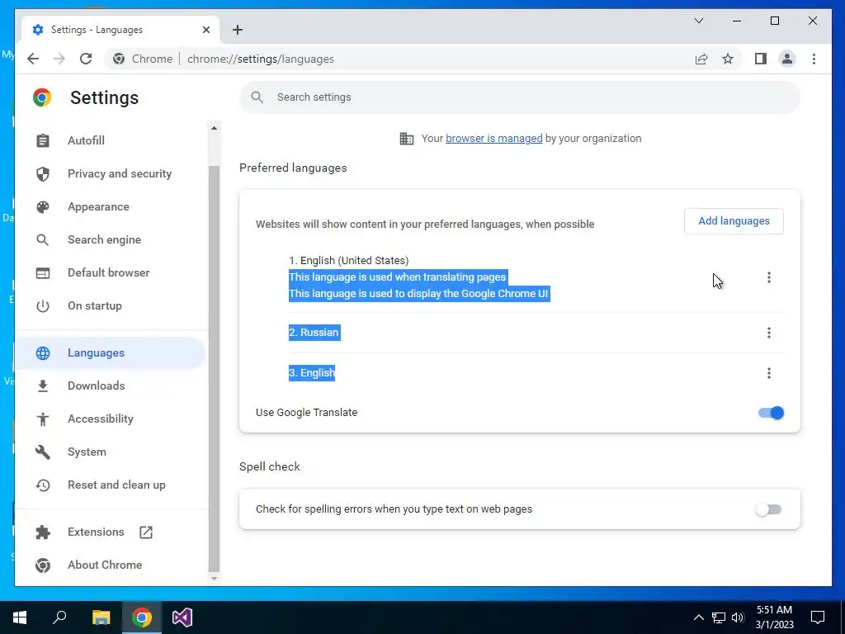845x634 pixels.
Task: Go to System settings
Action: coord(87,452)
